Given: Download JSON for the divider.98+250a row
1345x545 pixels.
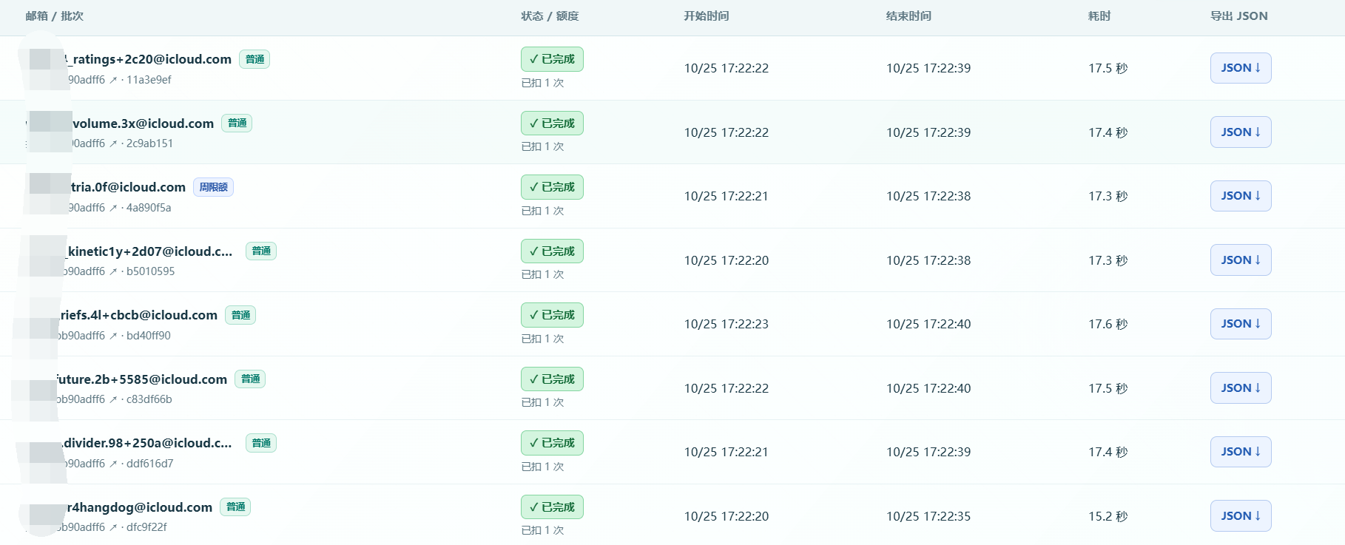Looking at the screenshot, I should click(x=1241, y=452).
